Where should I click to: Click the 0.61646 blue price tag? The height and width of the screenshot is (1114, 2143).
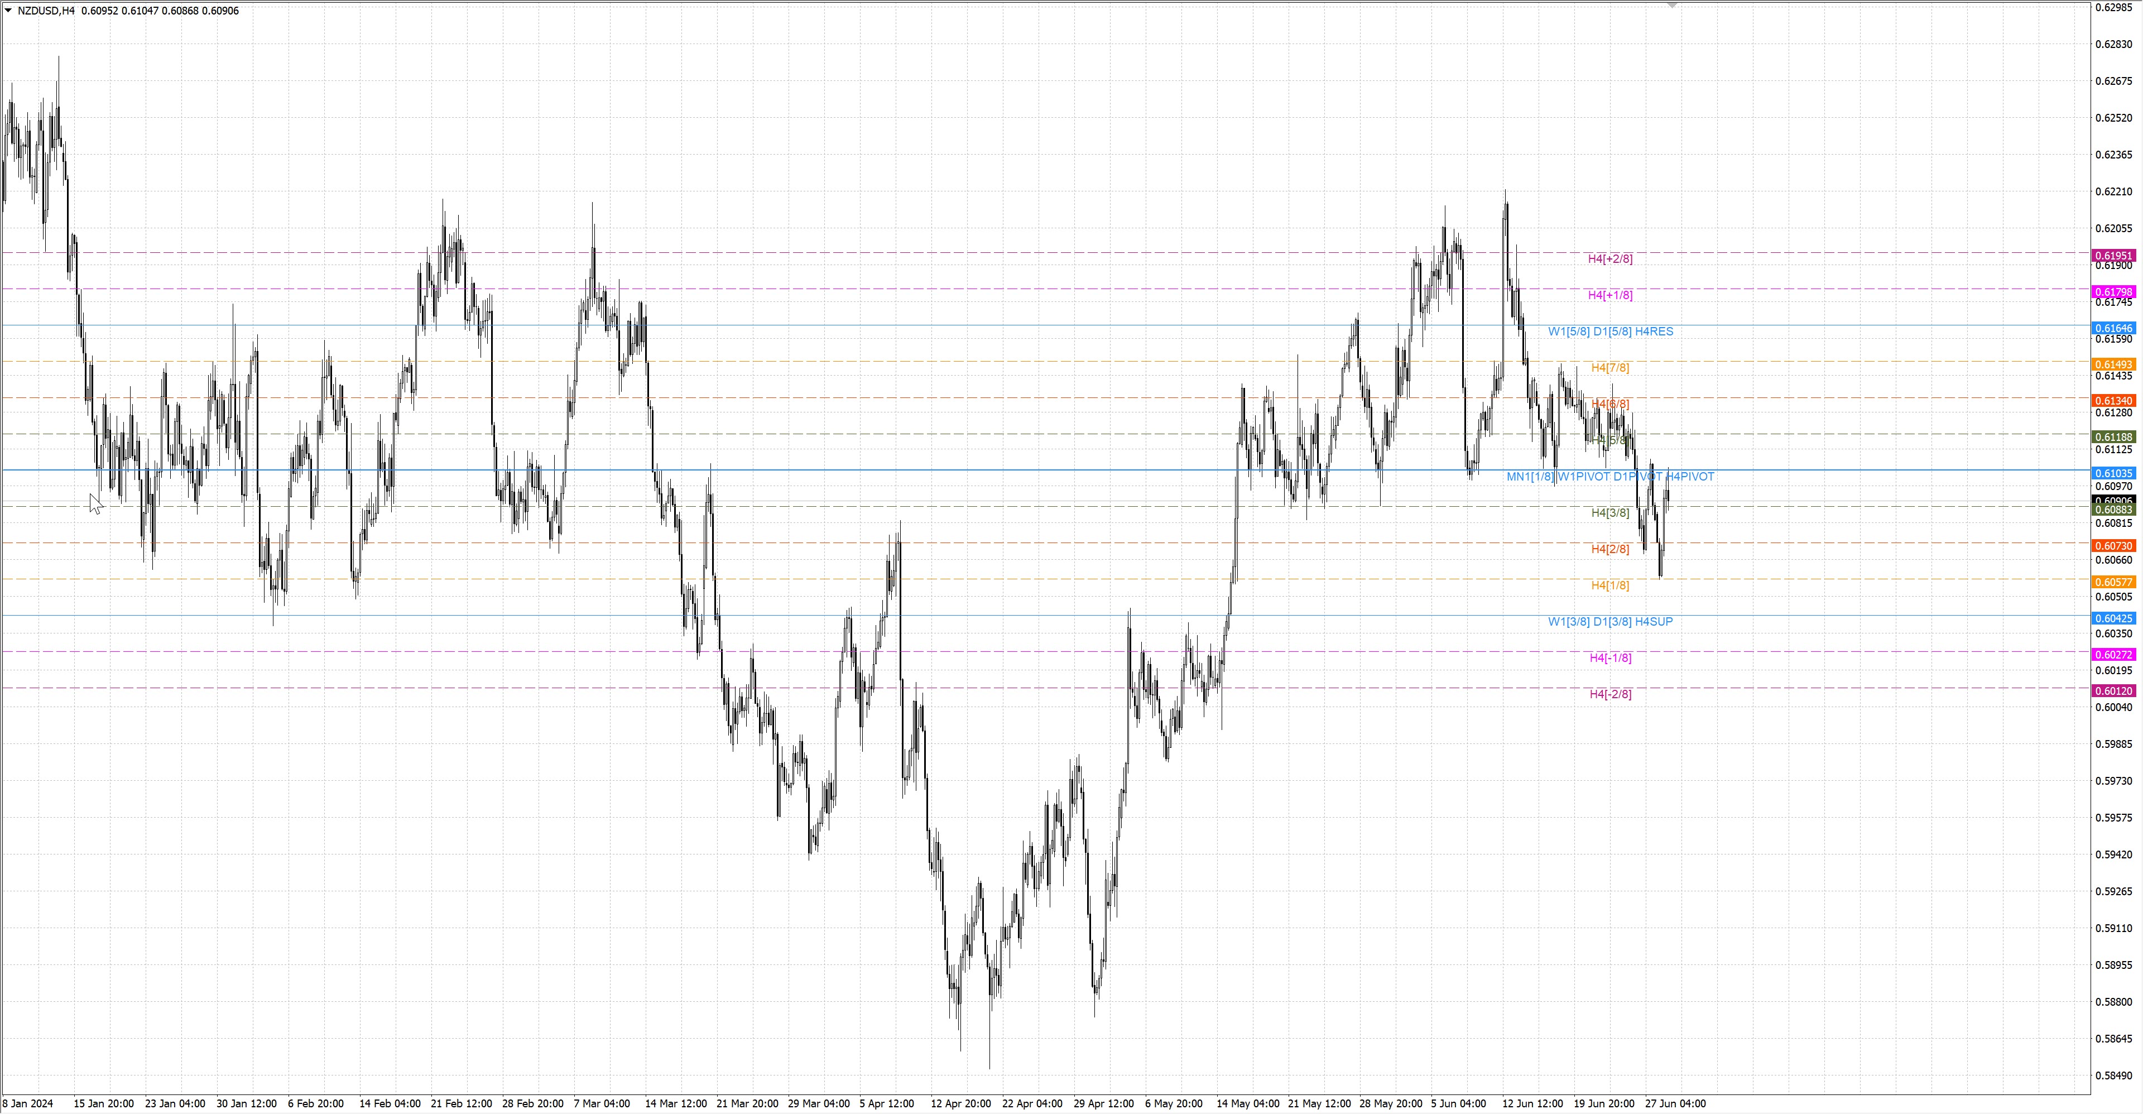(2113, 329)
